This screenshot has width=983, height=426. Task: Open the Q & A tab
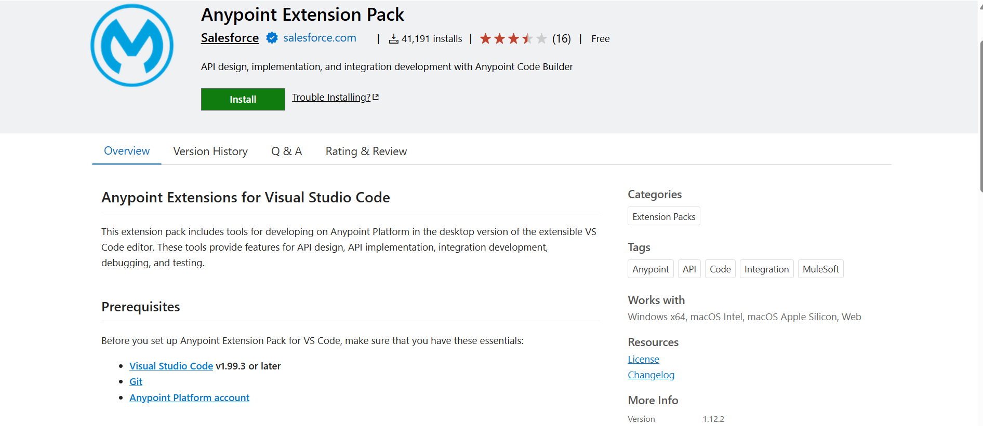click(x=286, y=152)
